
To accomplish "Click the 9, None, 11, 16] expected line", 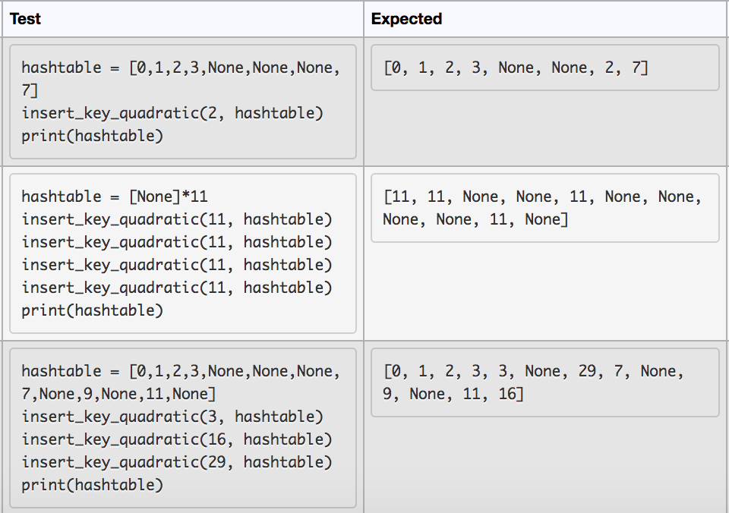I will [x=453, y=394].
